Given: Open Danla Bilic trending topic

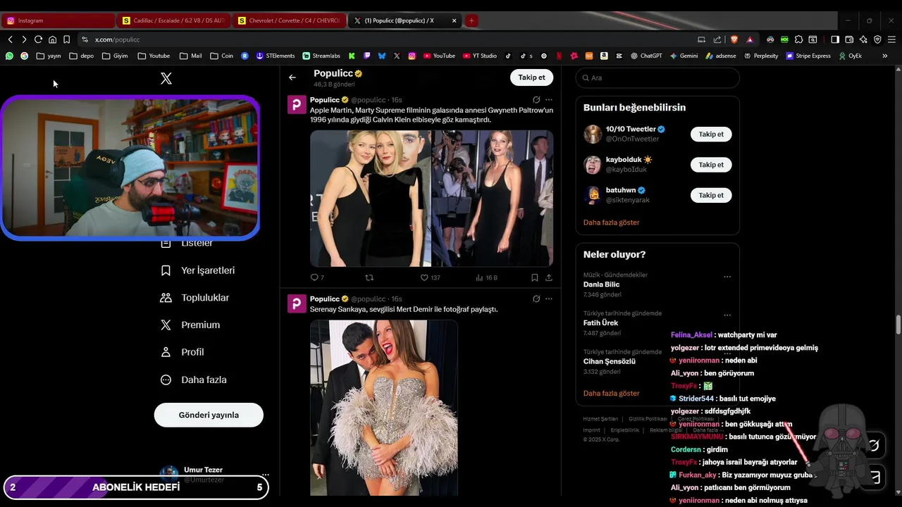Looking at the screenshot, I should 602,284.
